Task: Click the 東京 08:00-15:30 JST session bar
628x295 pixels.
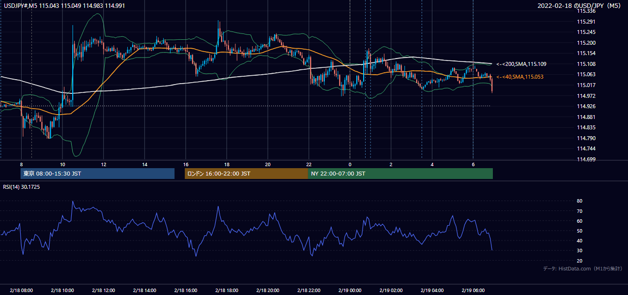Action: pos(97,174)
